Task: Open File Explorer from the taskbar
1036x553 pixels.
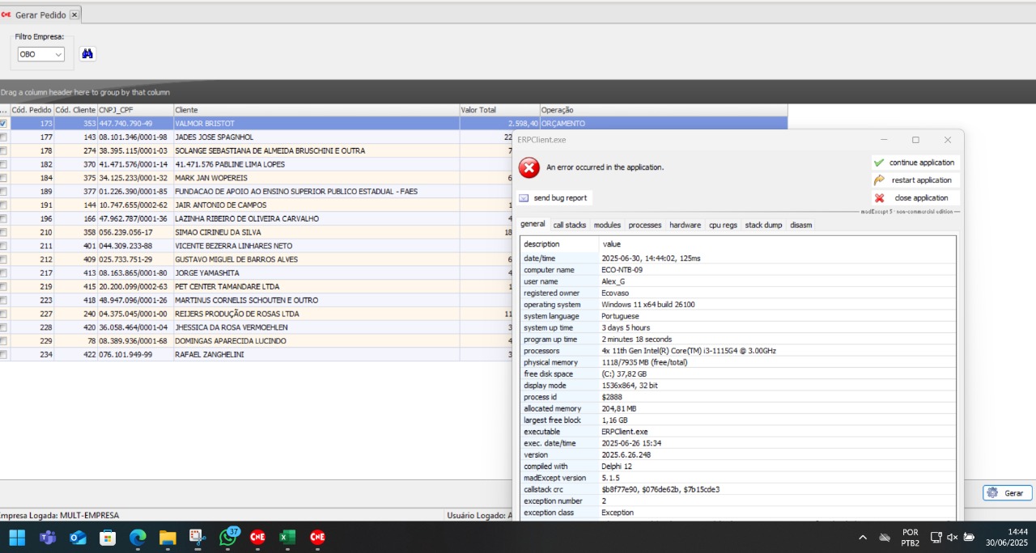Action: tap(168, 538)
